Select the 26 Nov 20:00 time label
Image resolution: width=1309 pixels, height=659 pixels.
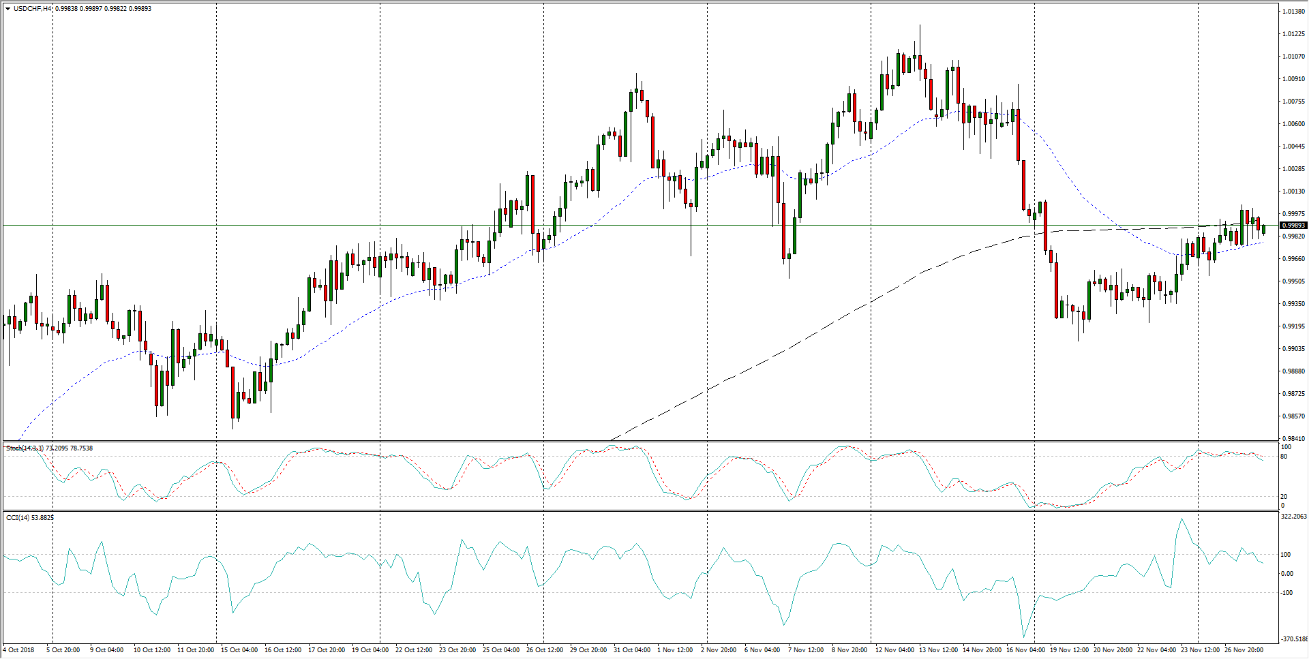coord(1244,650)
